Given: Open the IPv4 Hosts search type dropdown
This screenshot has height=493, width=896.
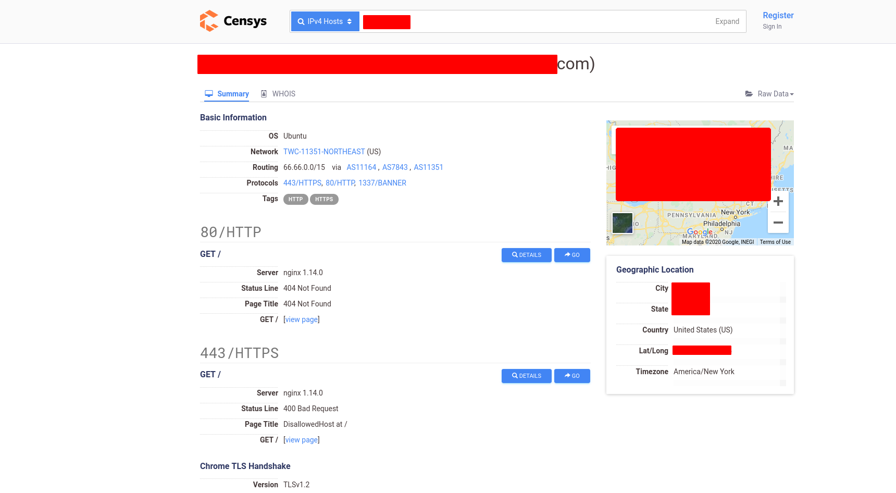Looking at the screenshot, I should pyautogui.click(x=325, y=21).
